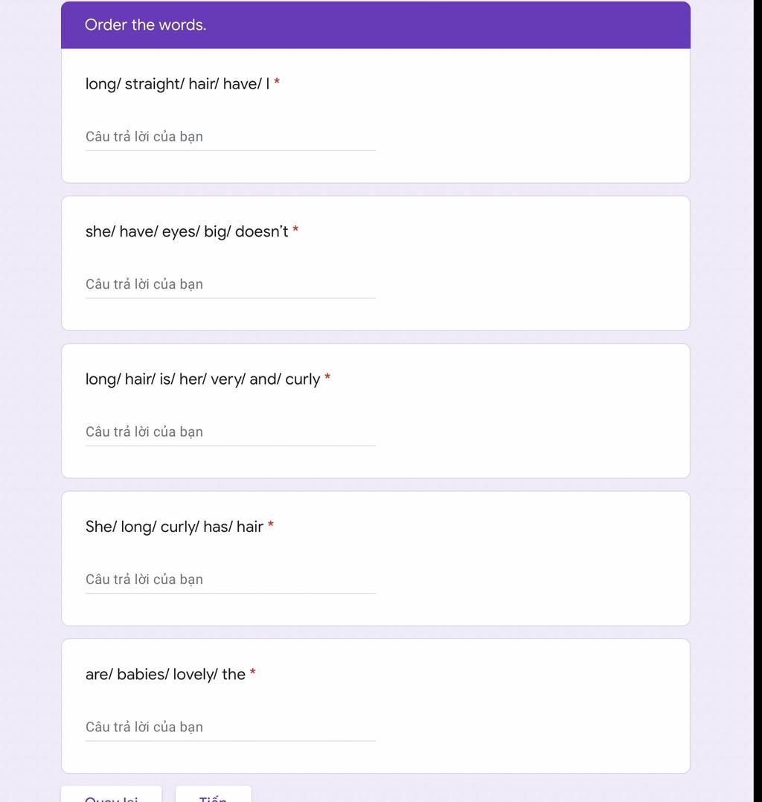The width and height of the screenshot is (762, 802).
Task: Focus the answer box for 'she/ have/ eyes/ big/ doesn't'
Action: point(230,284)
